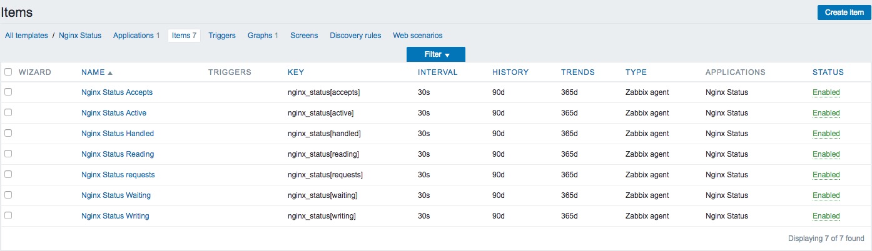Go to the Web scenarios tab
Viewport: 872px width, 251px height.
(x=418, y=36)
